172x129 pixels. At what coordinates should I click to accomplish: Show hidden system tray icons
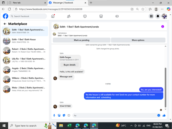(131, 126)
